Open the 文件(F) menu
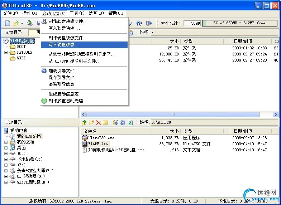 pos(10,14)
